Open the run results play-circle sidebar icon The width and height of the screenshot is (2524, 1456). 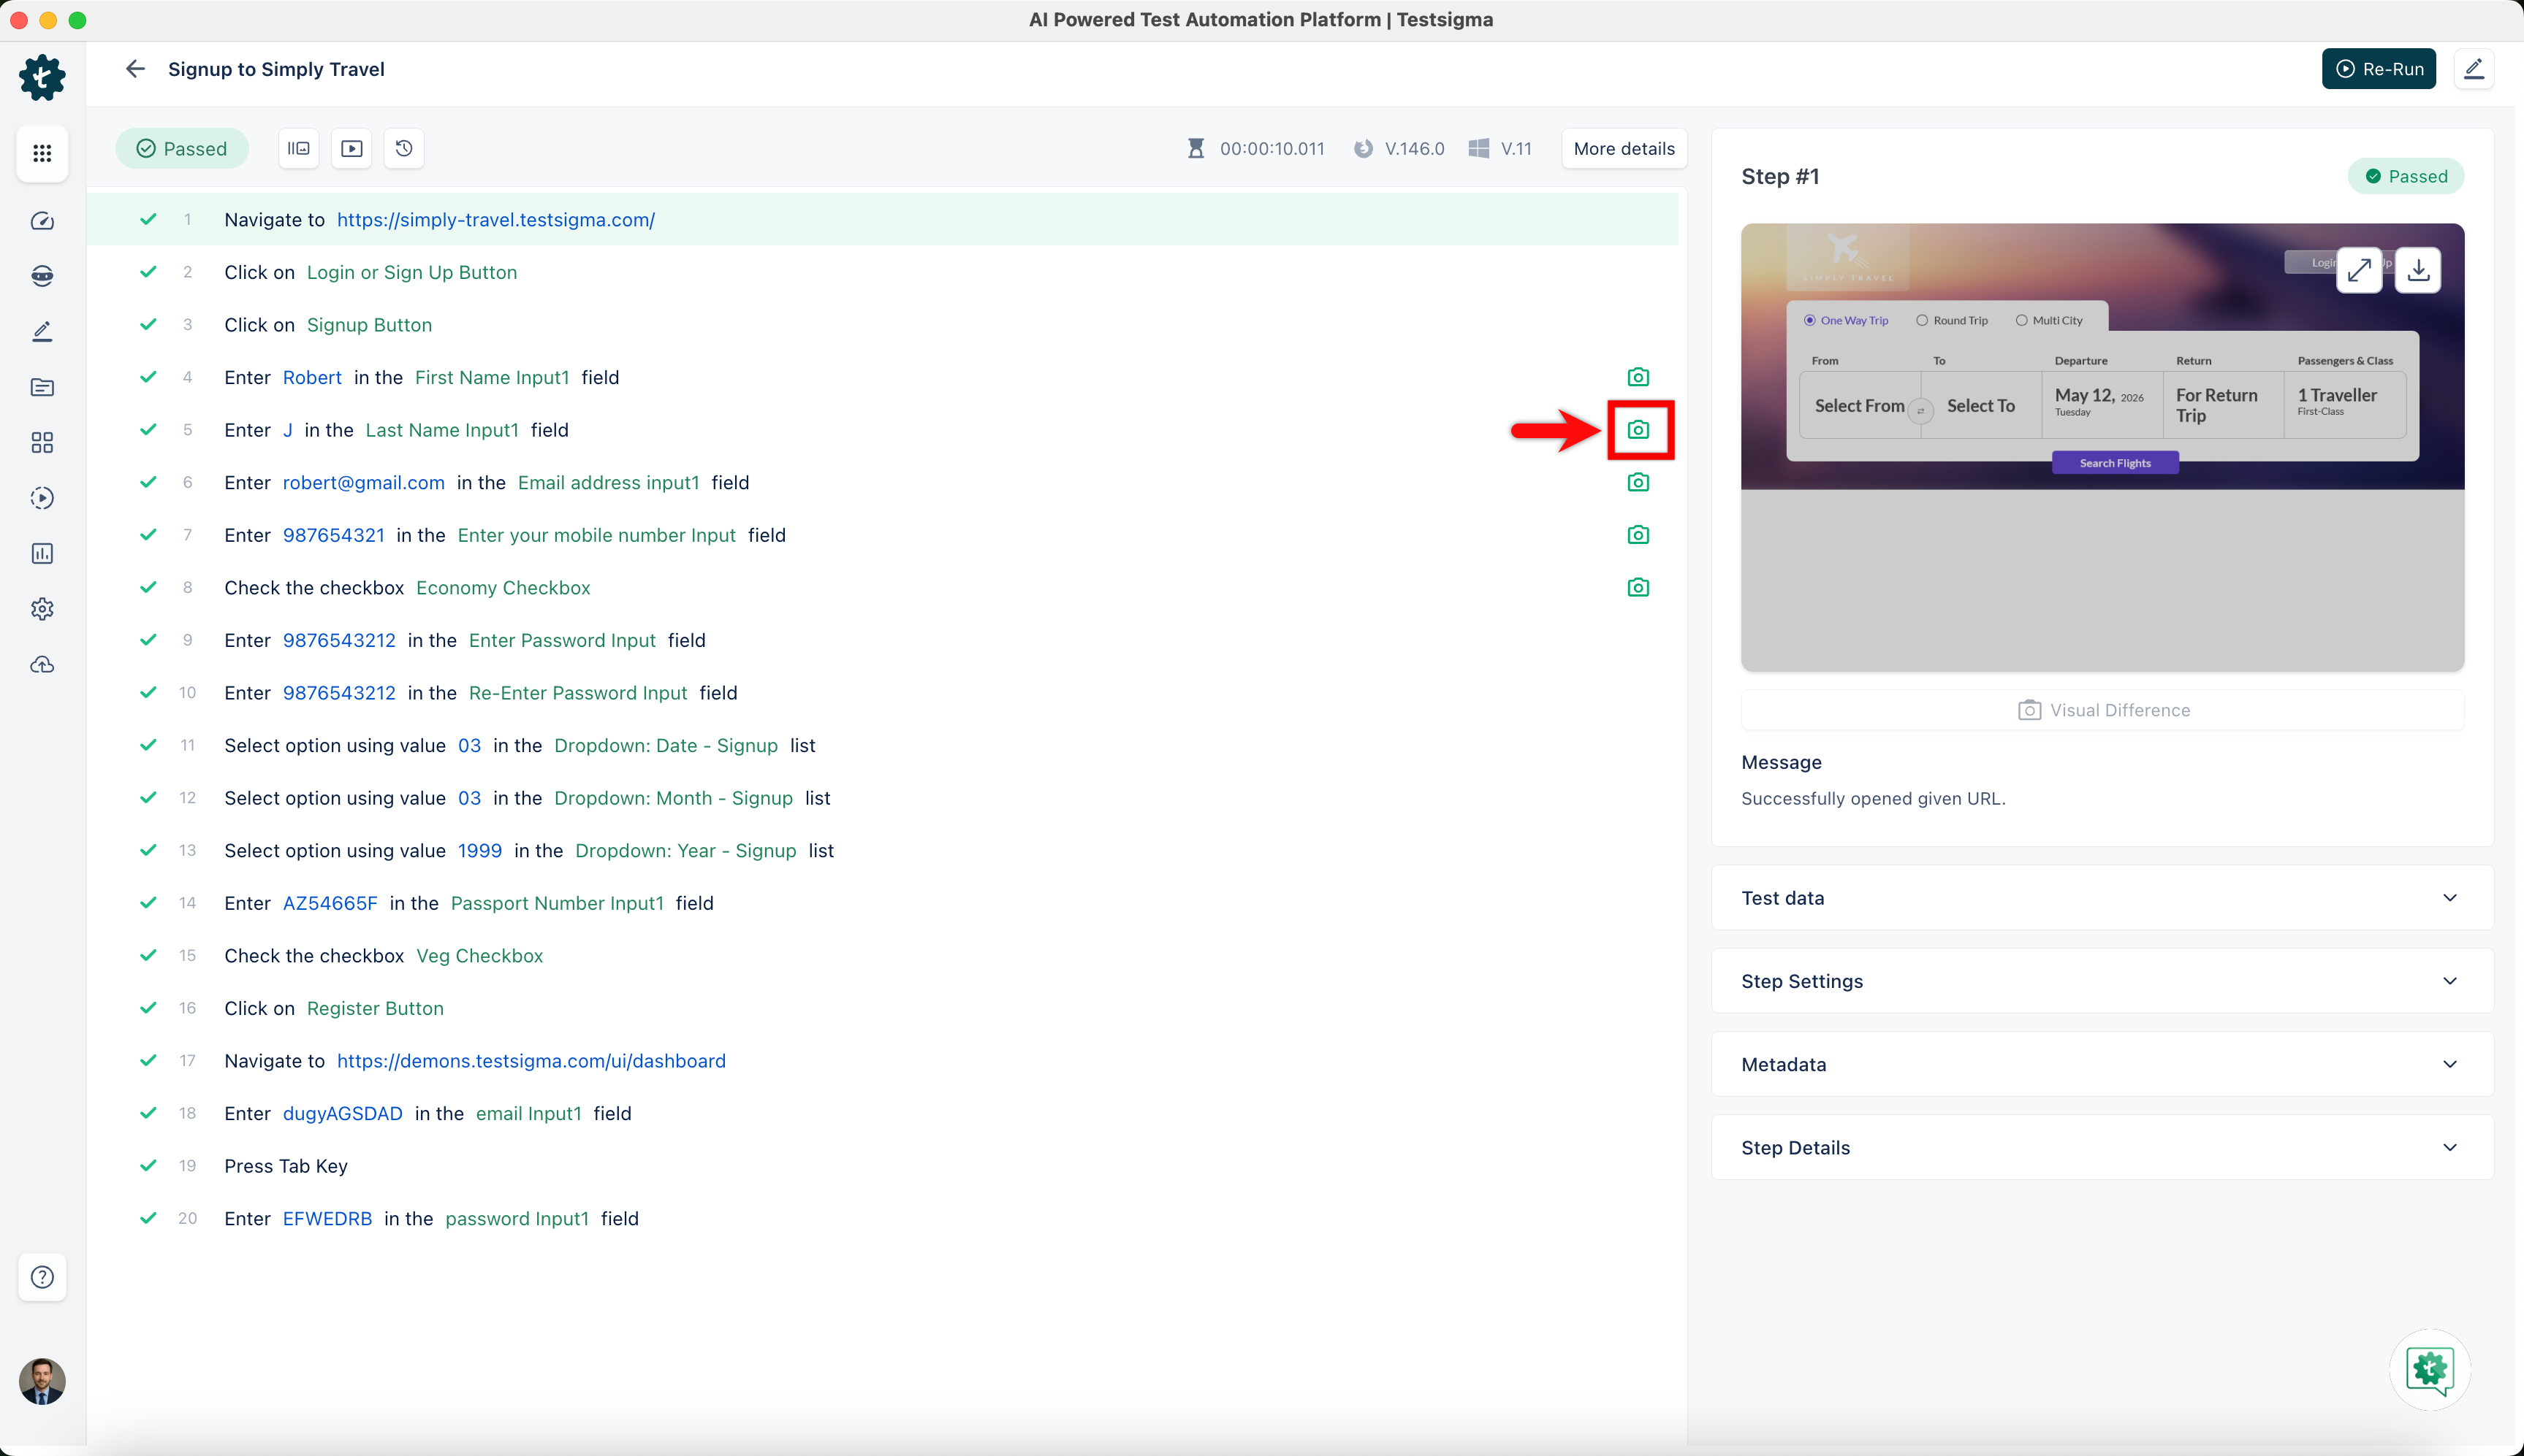42,498
